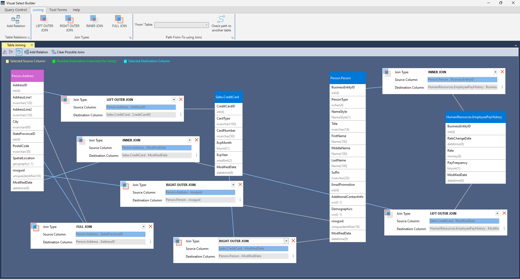520x279 pixels.
Task: Click info icon on FULL JOIN card
Action: 150,242
